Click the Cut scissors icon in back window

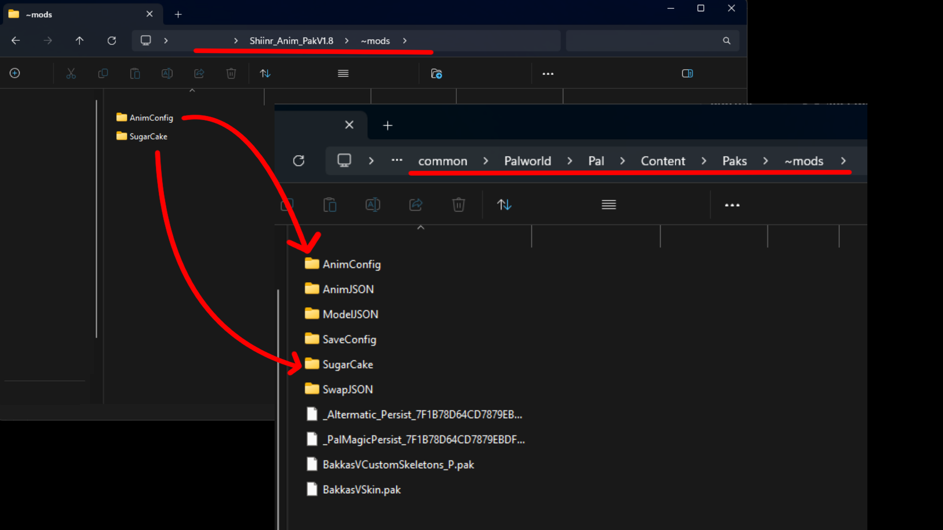(71, 74)
